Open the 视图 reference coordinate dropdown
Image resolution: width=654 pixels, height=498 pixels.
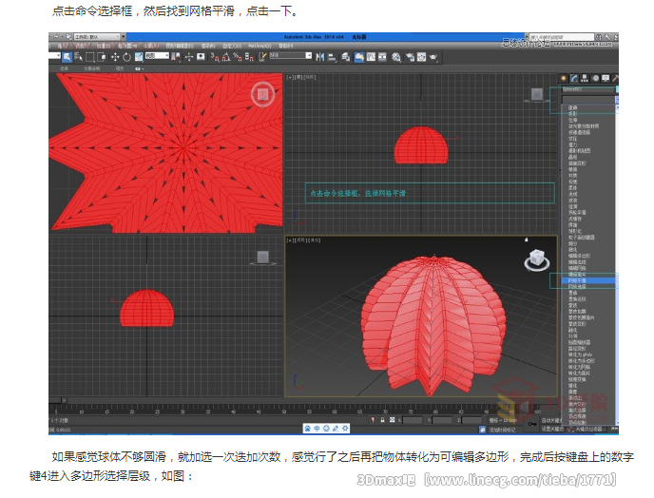pyautogui.click(x=157, y=55)
